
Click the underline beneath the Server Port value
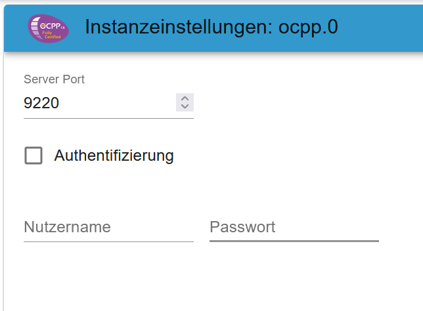108,118
